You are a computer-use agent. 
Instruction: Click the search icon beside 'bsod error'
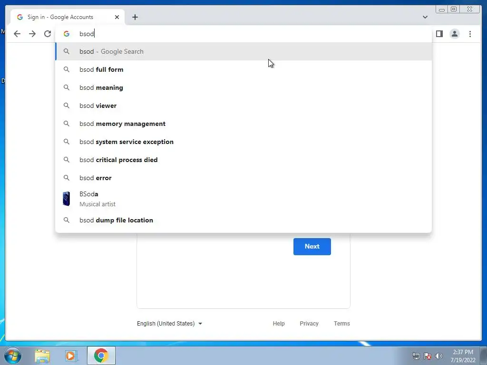point(67,178)
